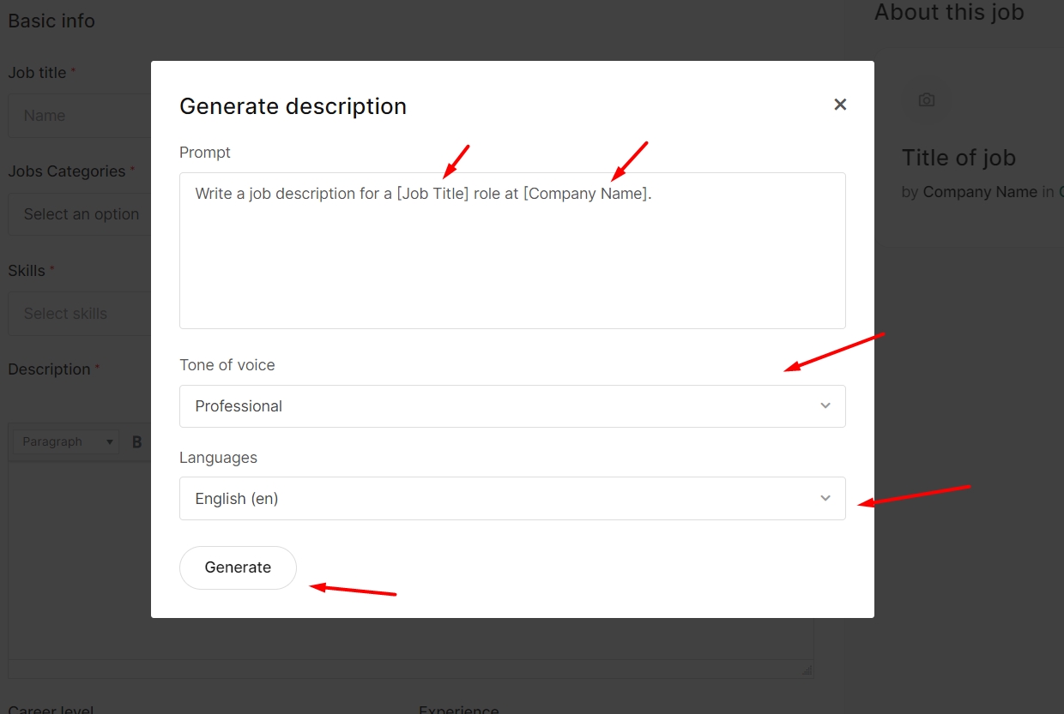Click the camera upload icon
1064x714 pixels.
[x=926, y=100]
